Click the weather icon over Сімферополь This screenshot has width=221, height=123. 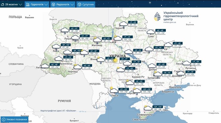click(x=148, y=108)
